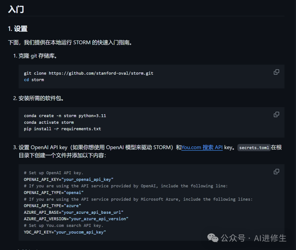Screen dimensions: 296x250
Task: Click the YDC_API_KEY="your_youcom_api_key" line
Action: (x=65, y=232)
